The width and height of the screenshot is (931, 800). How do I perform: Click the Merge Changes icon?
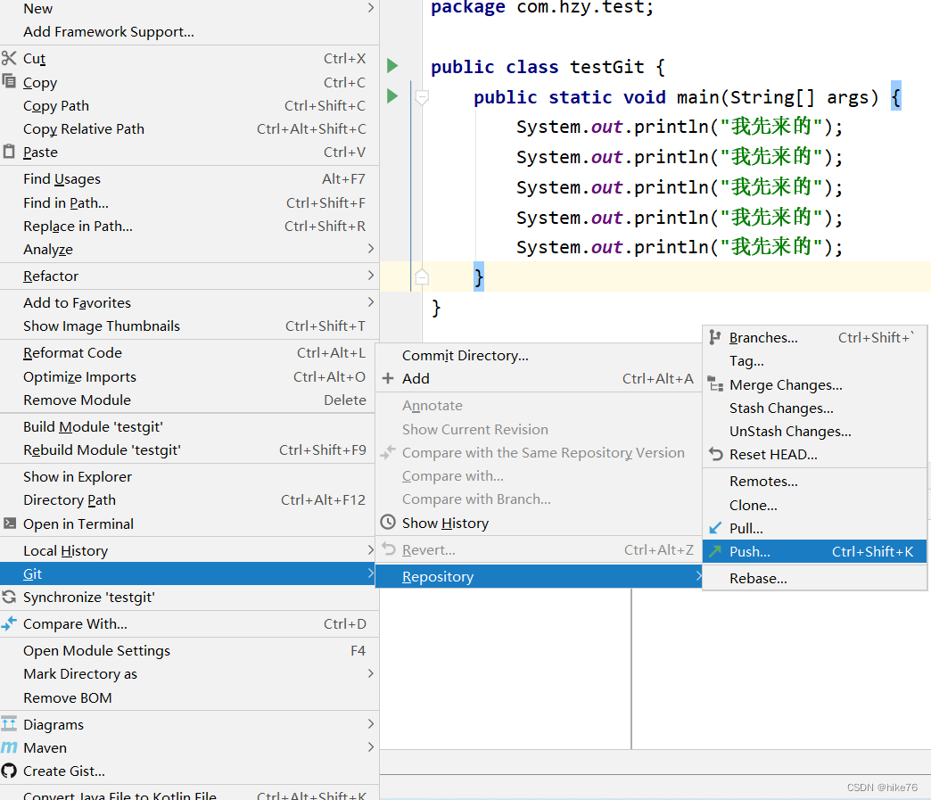[x=715, y=384]
